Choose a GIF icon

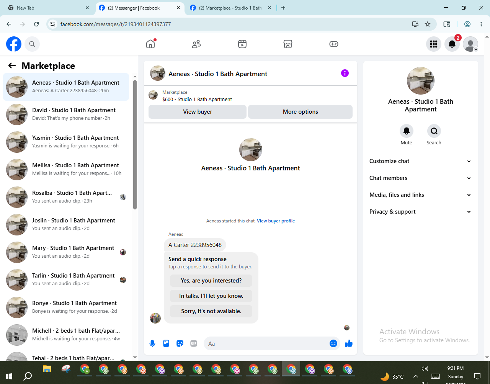194,343
